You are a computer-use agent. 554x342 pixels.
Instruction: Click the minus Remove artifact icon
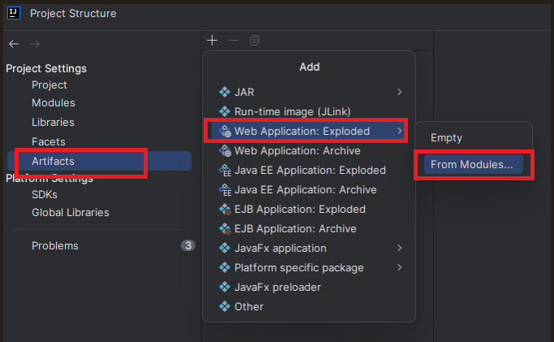[x=233, y=41]
